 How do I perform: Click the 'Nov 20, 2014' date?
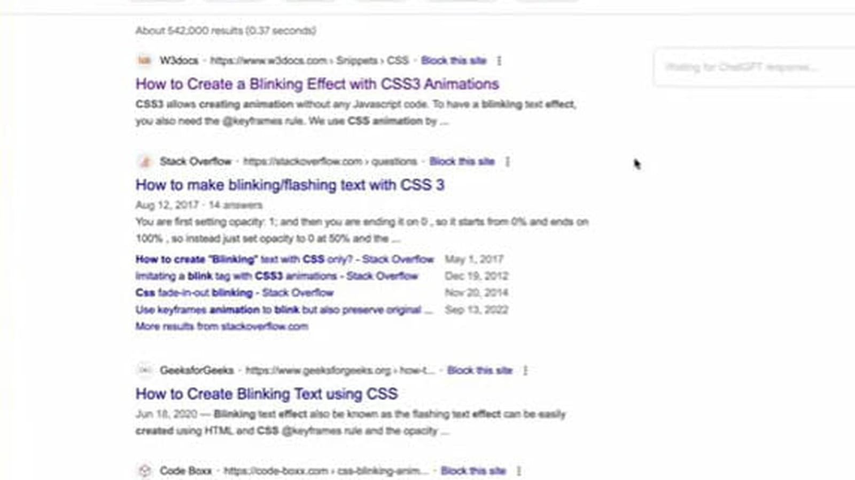coord(477,293)
